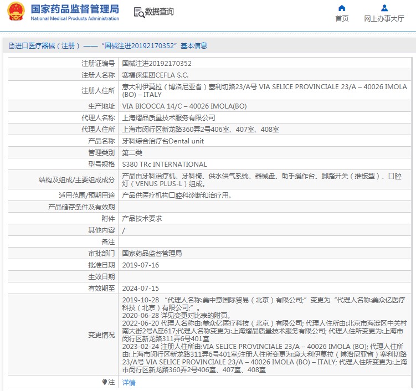This screenshot has width=416, height=391.
Task: Click the 产品储存条件及有效期 label
Action: coord(81,207)
